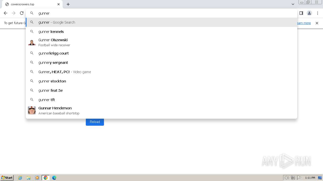This screenshot has height=181, width=323.
Task: Click the browser Back arrow
Action: pos(6,13)
